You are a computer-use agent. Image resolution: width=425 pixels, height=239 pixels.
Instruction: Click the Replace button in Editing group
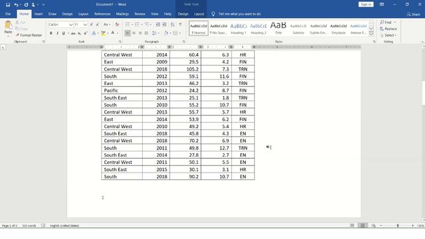click(388, 29)
